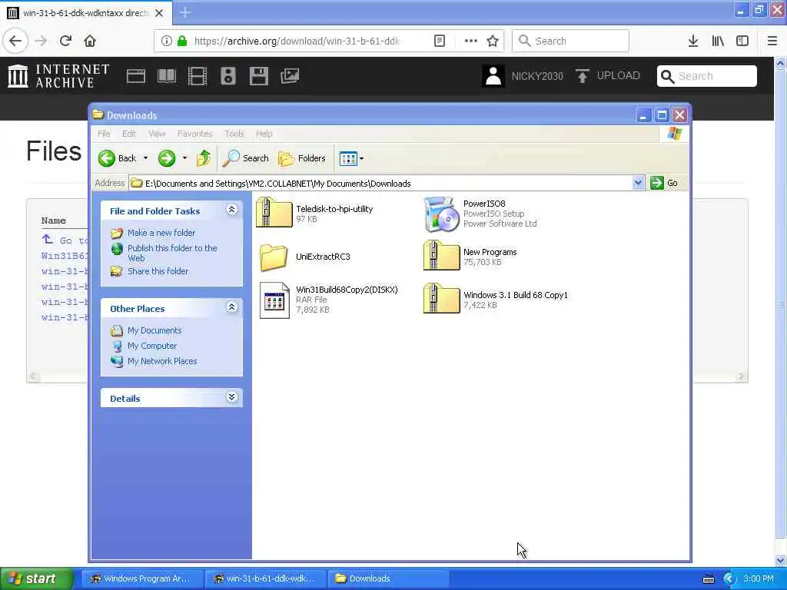Viewport: 787px width, 590px height.
Task: Click Make a new folder
Action: [x=161, y=233]
